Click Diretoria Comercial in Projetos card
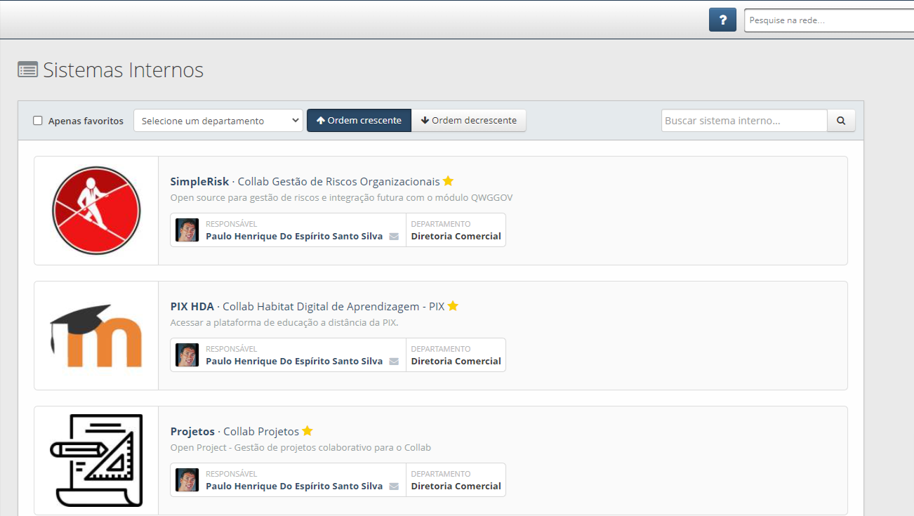This screenshot has height=516, width=914. pos(456,487)
